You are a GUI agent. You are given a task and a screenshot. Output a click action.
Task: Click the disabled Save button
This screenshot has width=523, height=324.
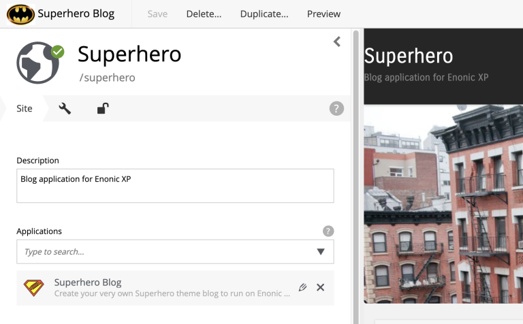[157, 14]
